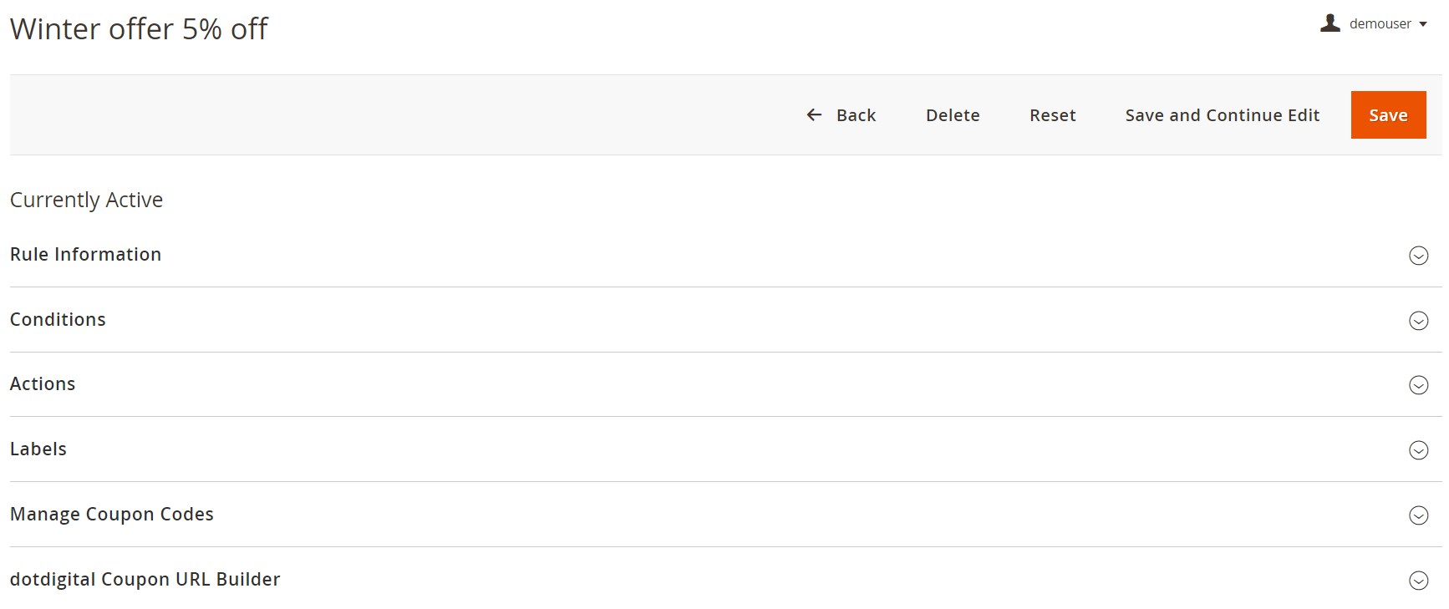1449x609 pixels.
Task: Expand Conditions chevron circle icon
Action: (1418, 321)
